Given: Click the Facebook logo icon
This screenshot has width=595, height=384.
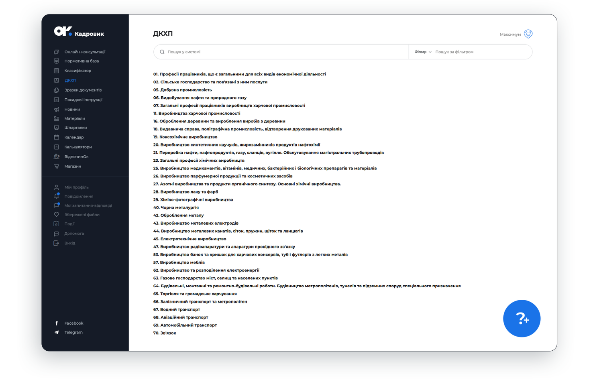Looking at the screenshot, I should (57, 323).
